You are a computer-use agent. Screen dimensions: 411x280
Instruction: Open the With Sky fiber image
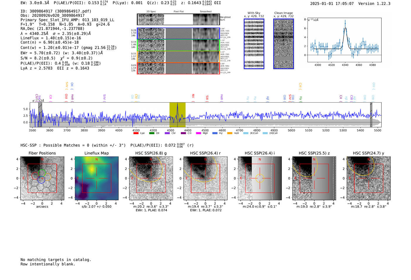tap(254, 44)
